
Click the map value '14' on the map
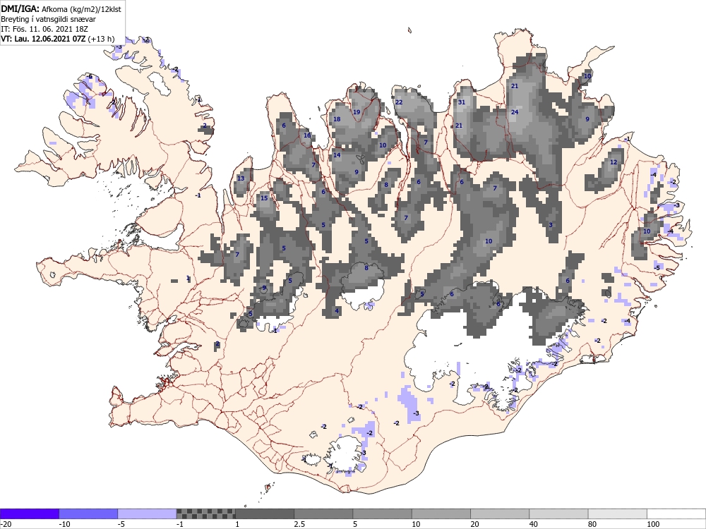pos(337,155)
